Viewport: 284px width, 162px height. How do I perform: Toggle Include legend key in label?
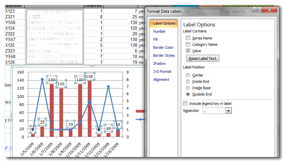click(186, 104)
